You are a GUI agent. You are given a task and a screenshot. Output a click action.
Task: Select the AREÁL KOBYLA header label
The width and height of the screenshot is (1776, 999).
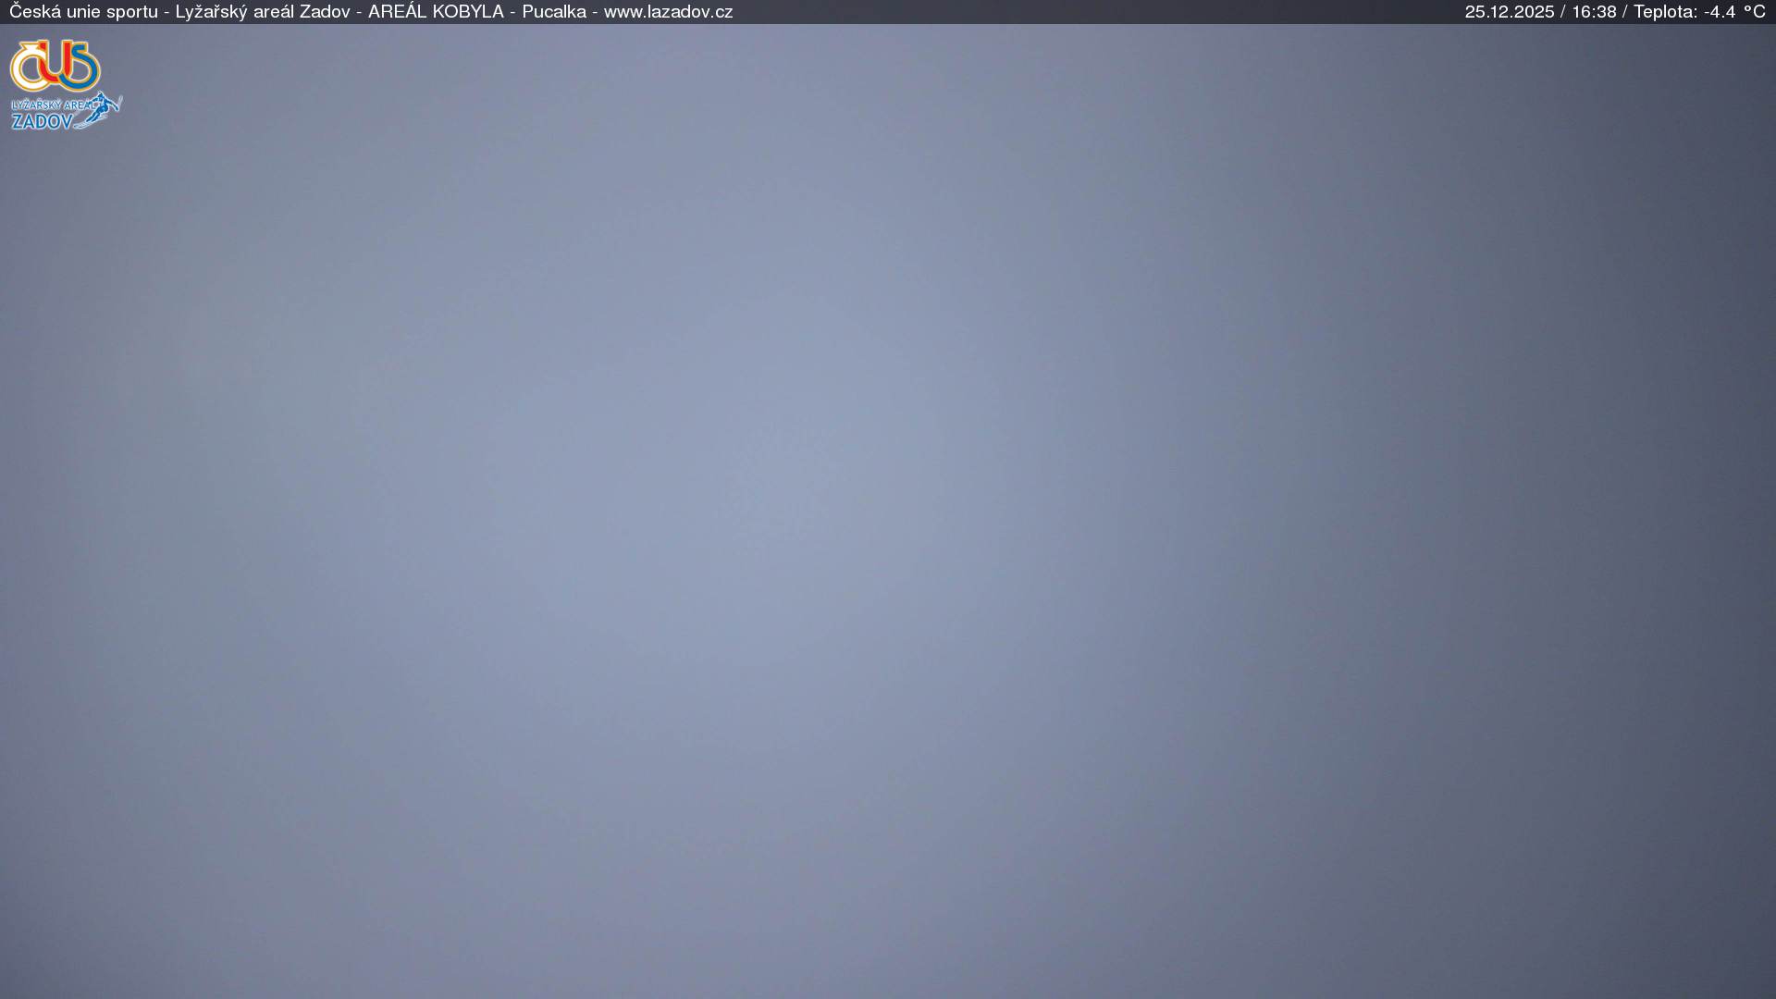pyautogui.click(x=436, y=12)
